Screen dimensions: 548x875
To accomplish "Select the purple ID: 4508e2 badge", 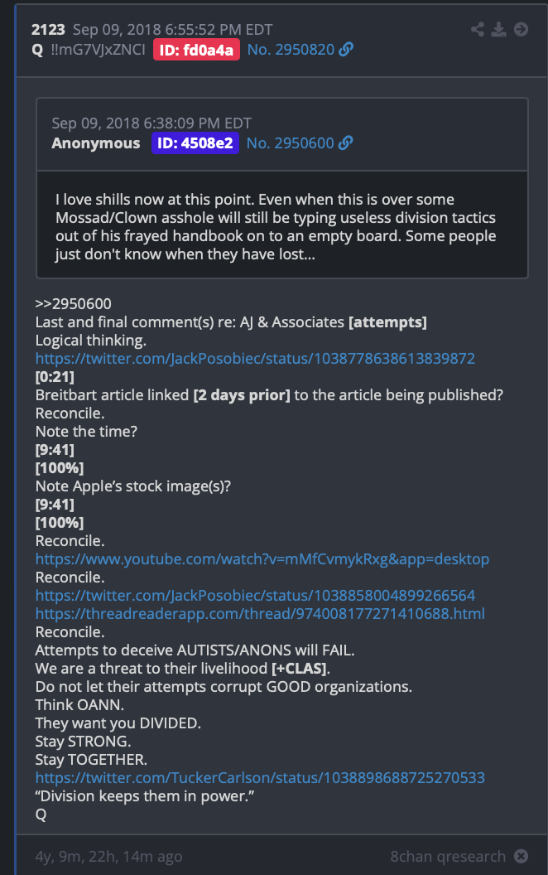I will 195,143.
